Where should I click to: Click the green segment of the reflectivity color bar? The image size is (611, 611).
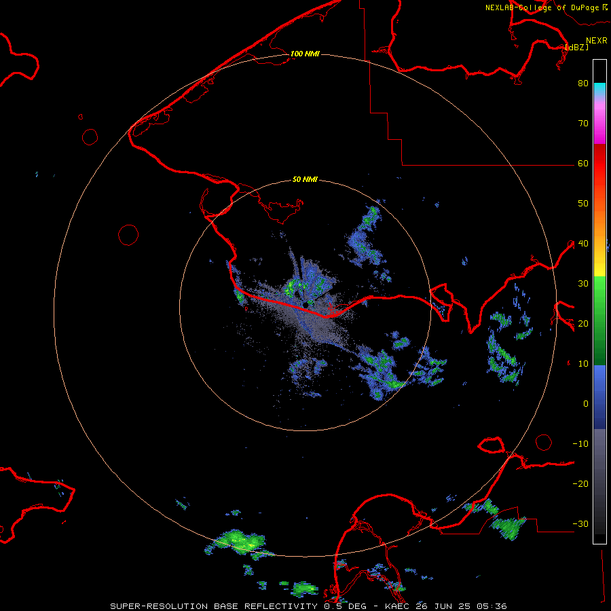click(599, 320)
